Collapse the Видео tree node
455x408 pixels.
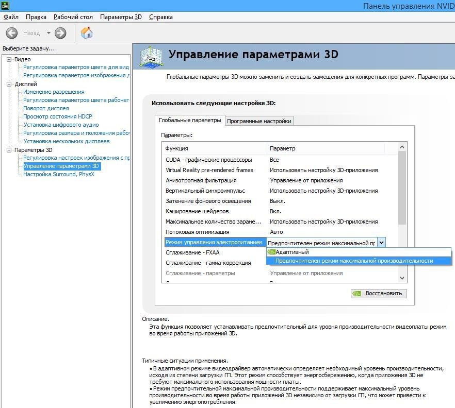pos(9,59)
